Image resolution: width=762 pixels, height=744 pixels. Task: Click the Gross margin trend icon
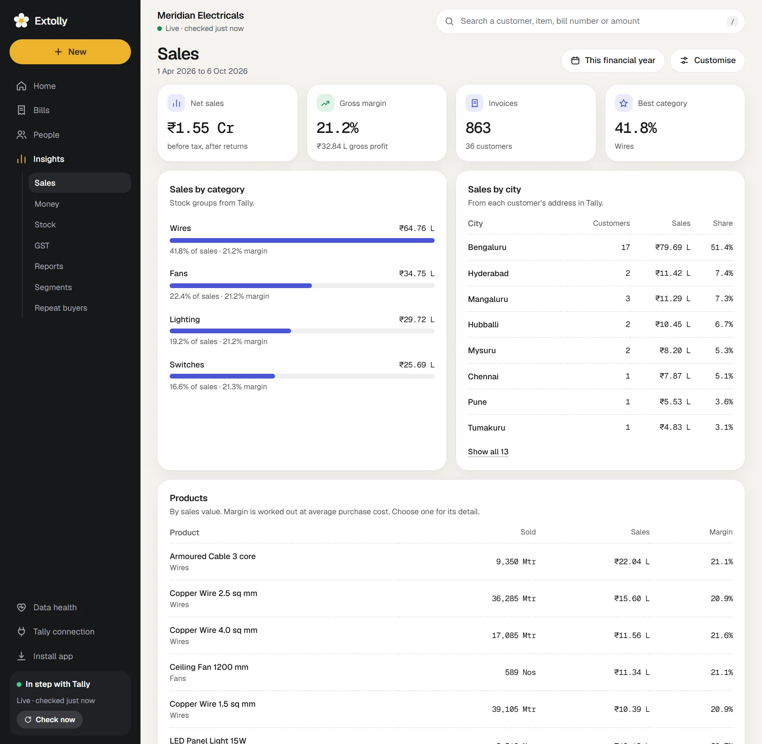point(325,103)
